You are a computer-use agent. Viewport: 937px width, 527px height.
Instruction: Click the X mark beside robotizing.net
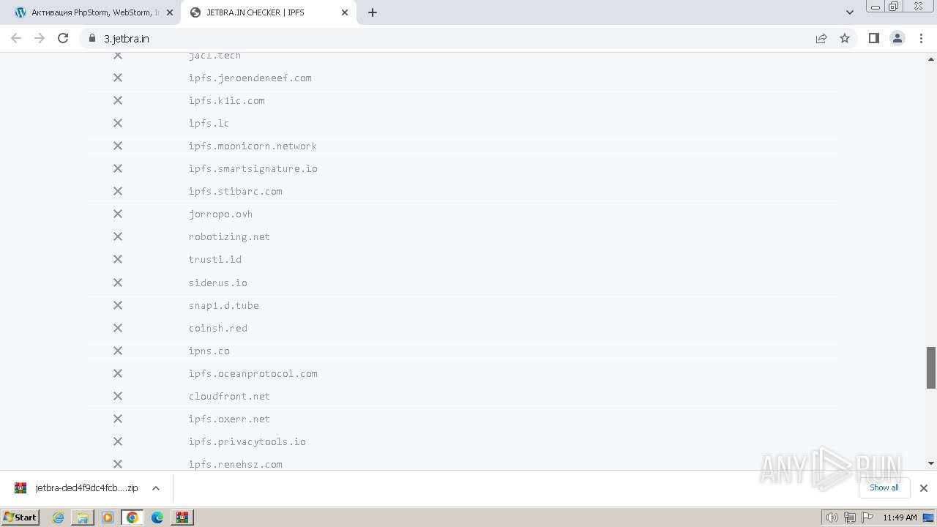pyautogui.click(x=118, y=236)
